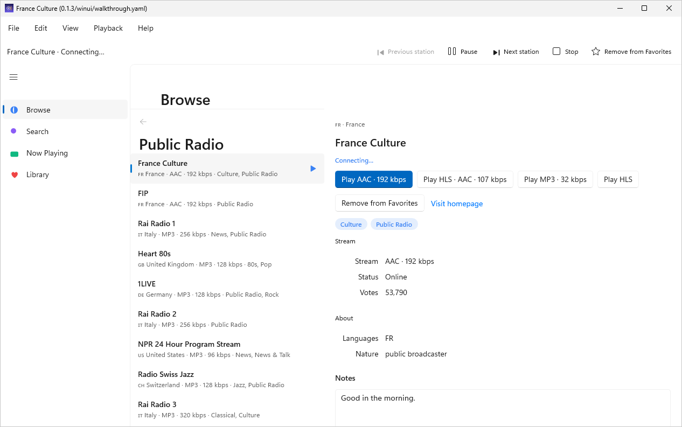Click the app icon in the title bar
The image size is (682, 427).
[9, 8]
